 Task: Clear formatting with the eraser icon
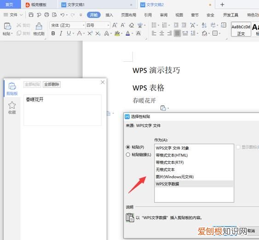pyautogui.click(x=131, y=25)
